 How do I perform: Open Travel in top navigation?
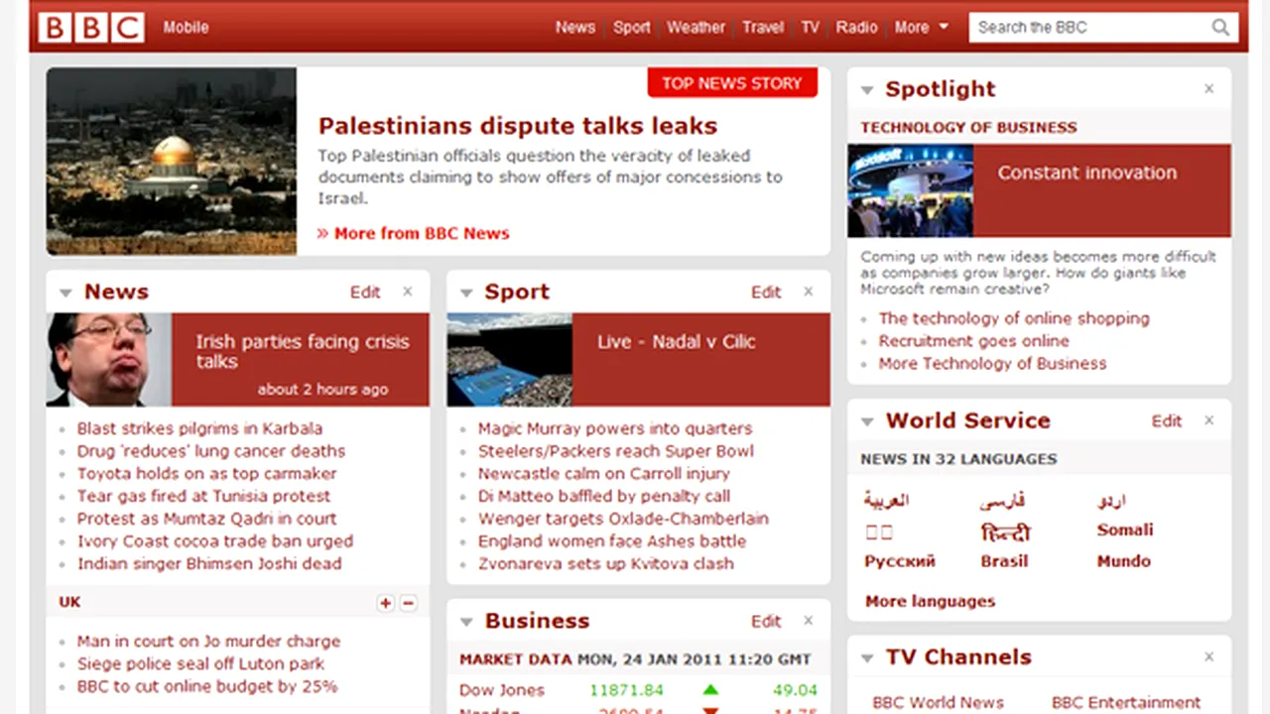763,28
